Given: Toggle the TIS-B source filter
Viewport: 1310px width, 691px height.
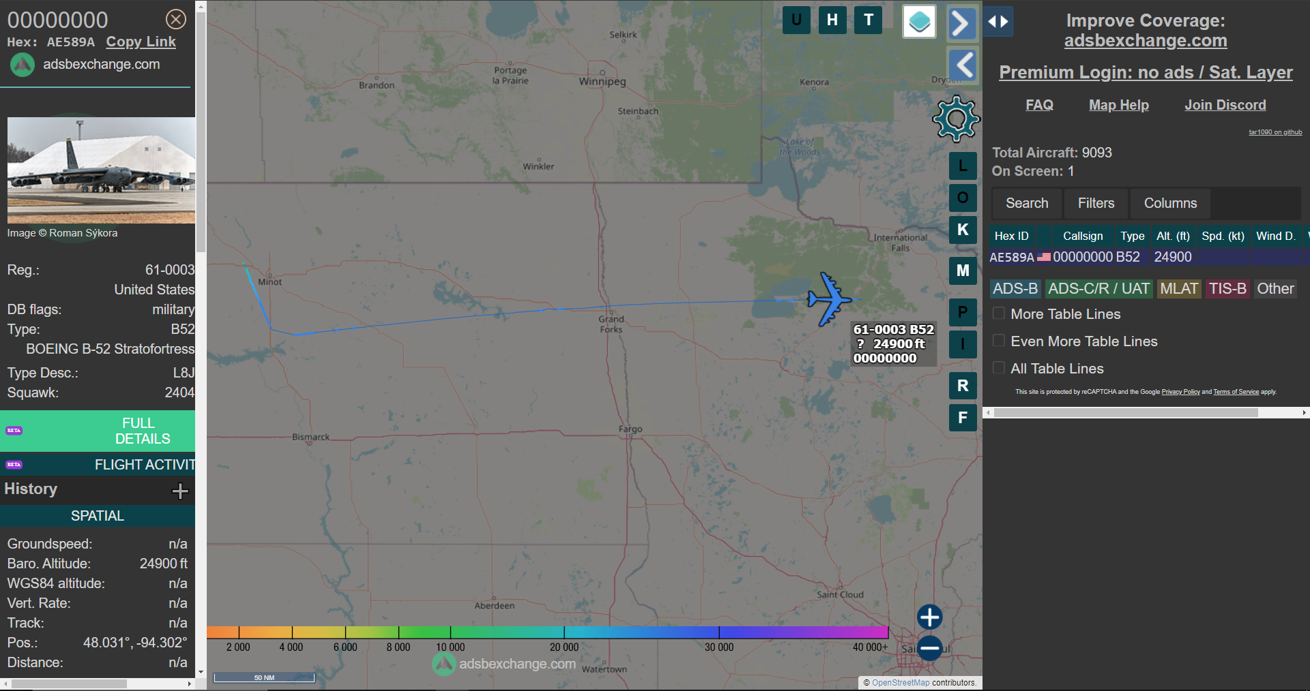Looking at the screenshot, I should 1227,289.
